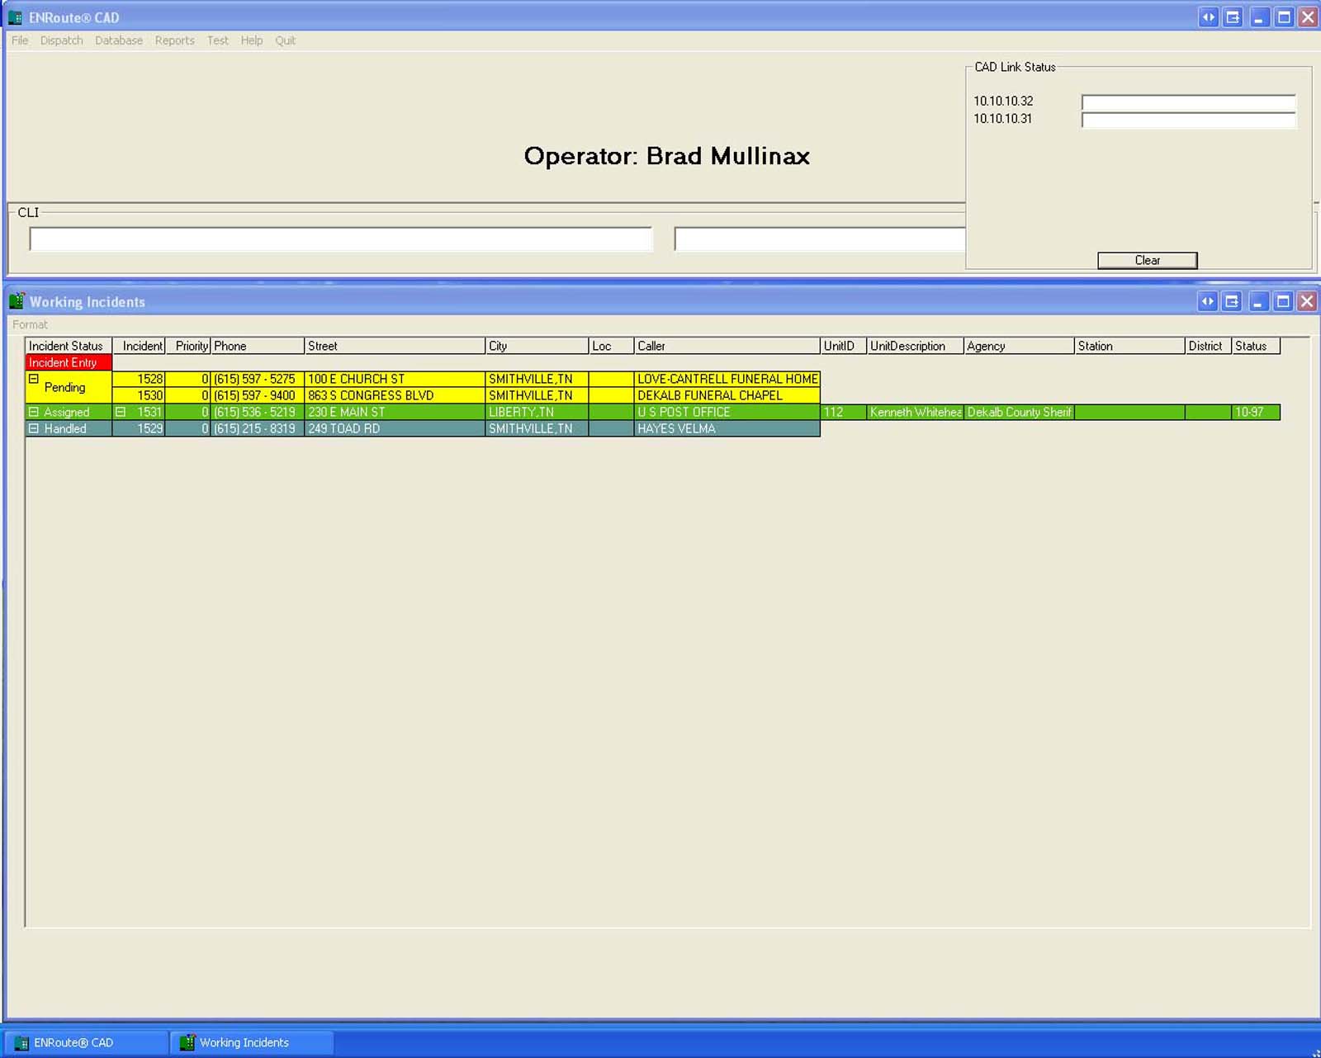Image resolution: width=1321 pixels, height=1058 pixels.
Task: Click street cell 249 TOAD RD
Action: pos(395,428)
